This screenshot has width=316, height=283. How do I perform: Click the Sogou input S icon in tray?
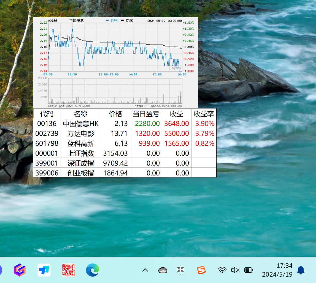coord(201,270)
